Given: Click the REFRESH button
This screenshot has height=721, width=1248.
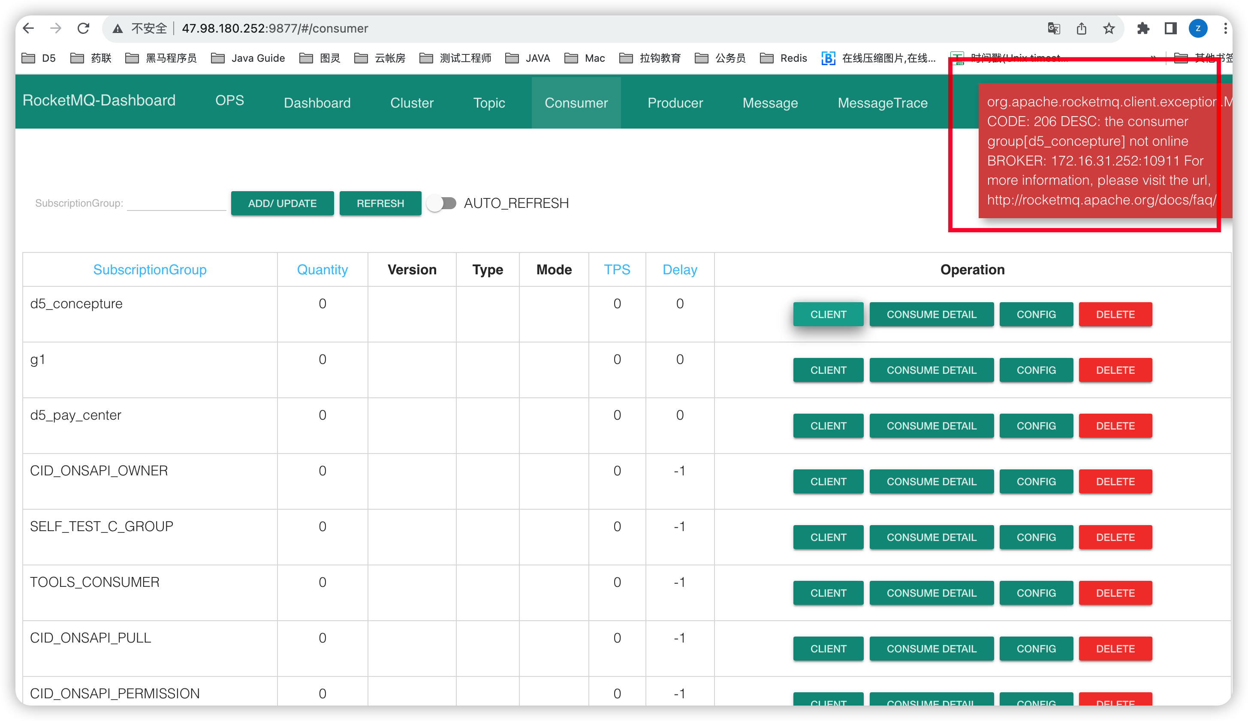Looking at the screenshot, I should [x=380, y=203].
